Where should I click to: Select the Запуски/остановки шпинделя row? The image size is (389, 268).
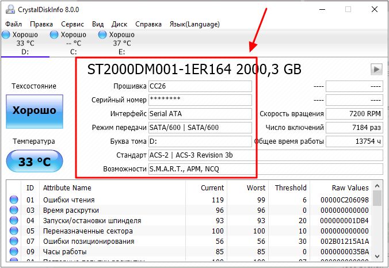coord(189,221)
